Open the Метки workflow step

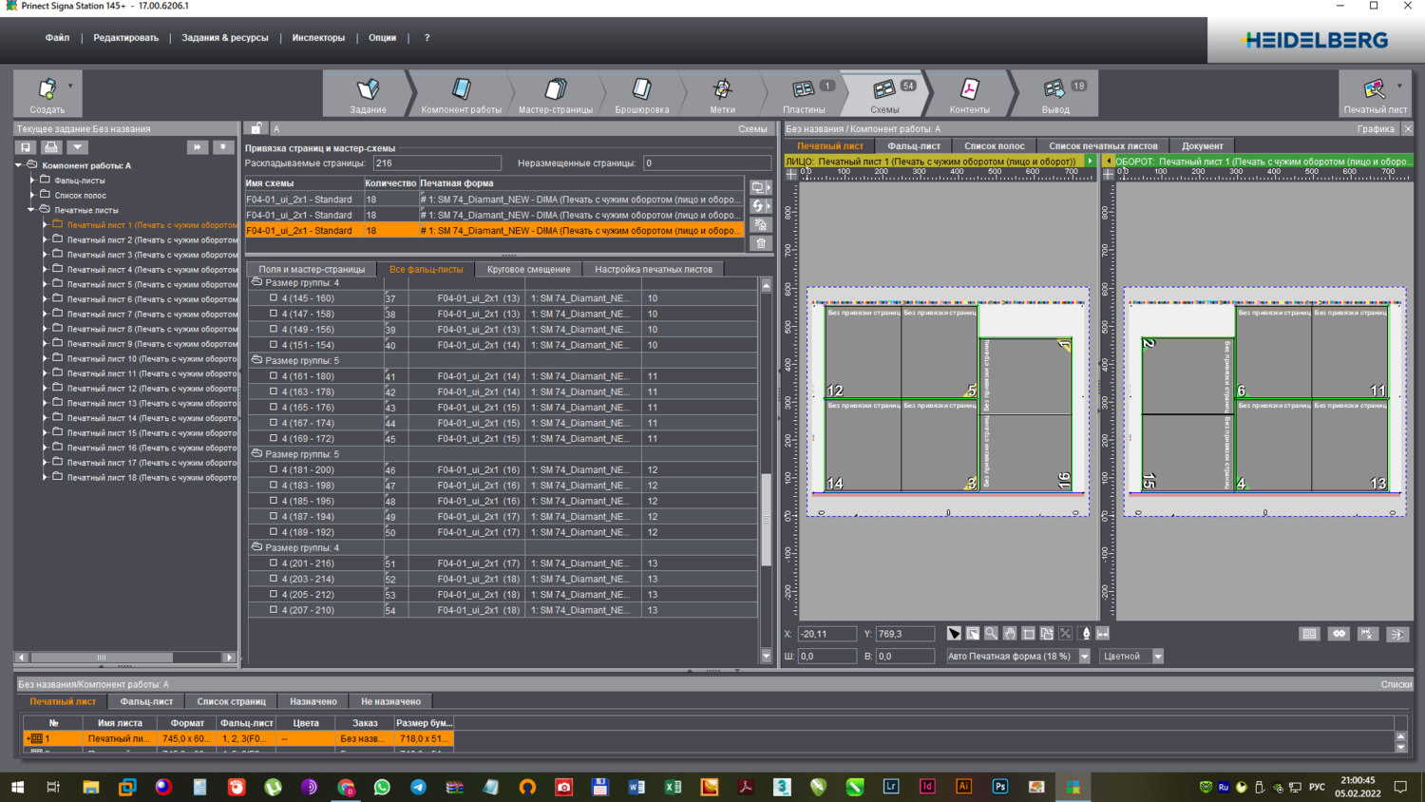tap(722, 95)
